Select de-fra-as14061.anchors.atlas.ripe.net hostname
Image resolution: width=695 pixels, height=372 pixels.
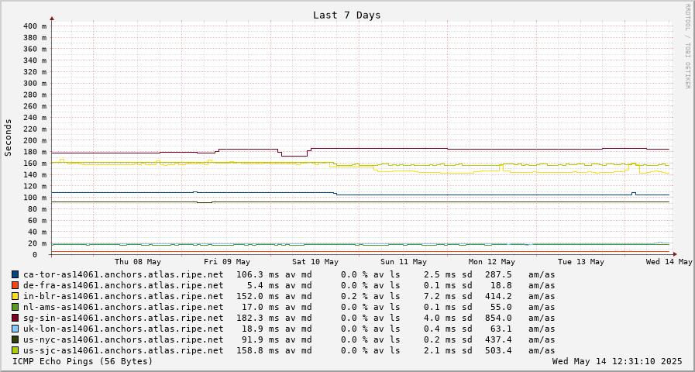pyautogui.click(x=123, y=285)
